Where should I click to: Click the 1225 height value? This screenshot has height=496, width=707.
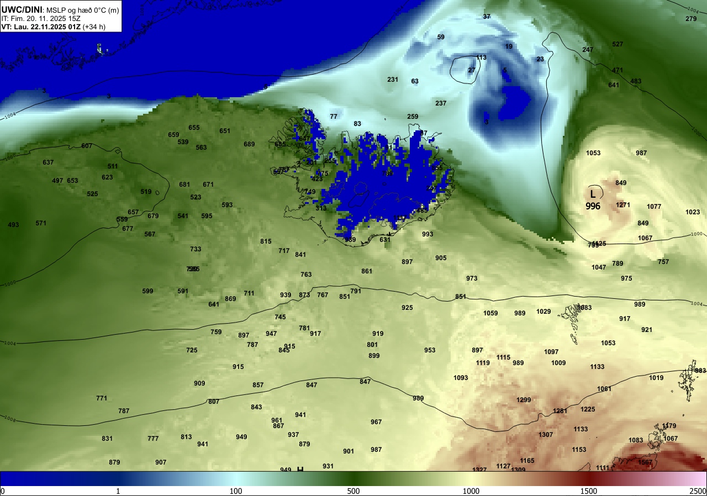coord(588,409)
